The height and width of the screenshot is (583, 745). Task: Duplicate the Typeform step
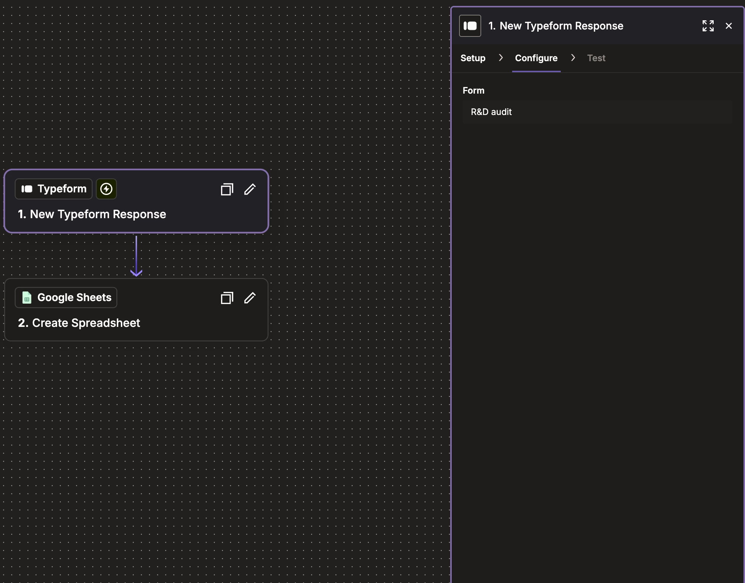(x=227, y=189)
